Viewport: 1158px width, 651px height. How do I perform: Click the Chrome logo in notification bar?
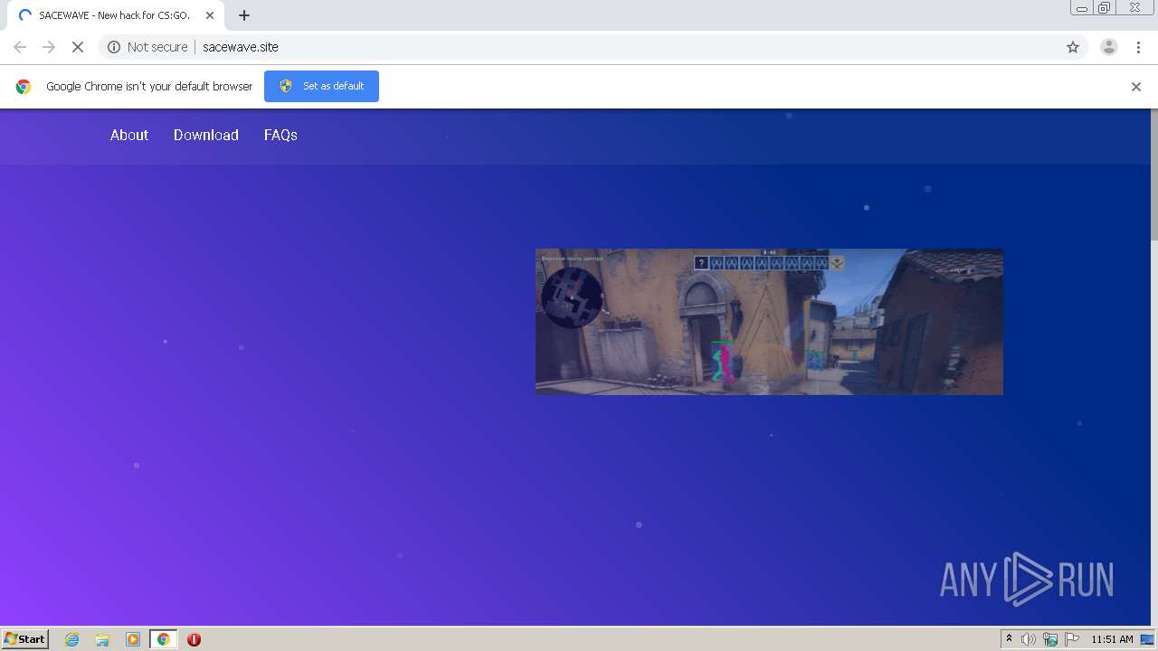coord(24,87)
